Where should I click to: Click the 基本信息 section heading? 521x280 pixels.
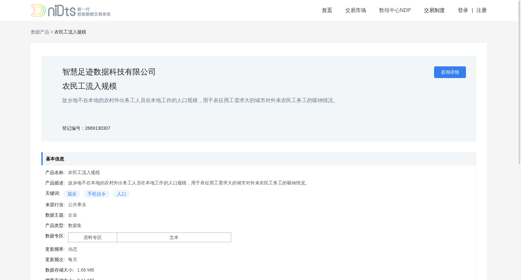point(55,159)
